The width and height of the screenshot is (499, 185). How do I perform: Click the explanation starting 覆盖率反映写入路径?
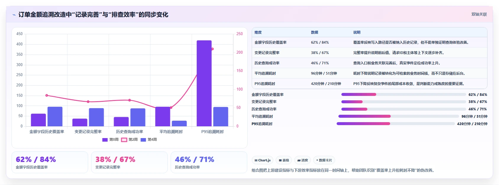(411, 42)
